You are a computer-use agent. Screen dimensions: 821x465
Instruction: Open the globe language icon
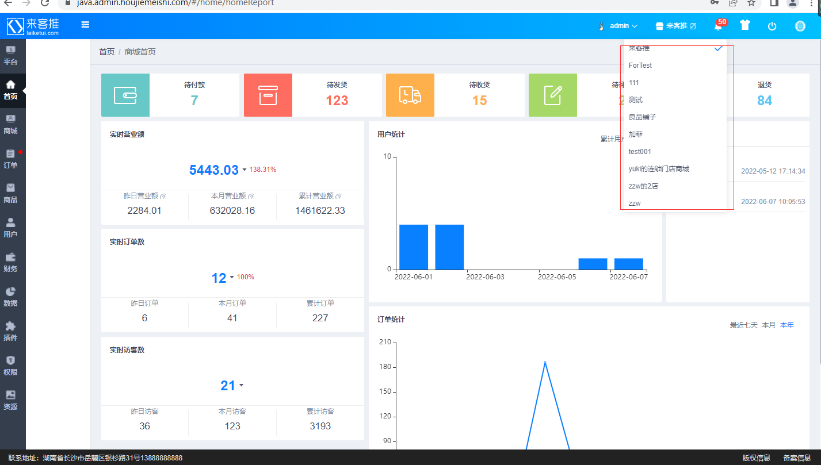point(800,26)
